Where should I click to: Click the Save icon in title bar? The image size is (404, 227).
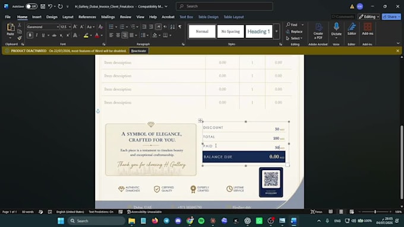pos(43,7)
